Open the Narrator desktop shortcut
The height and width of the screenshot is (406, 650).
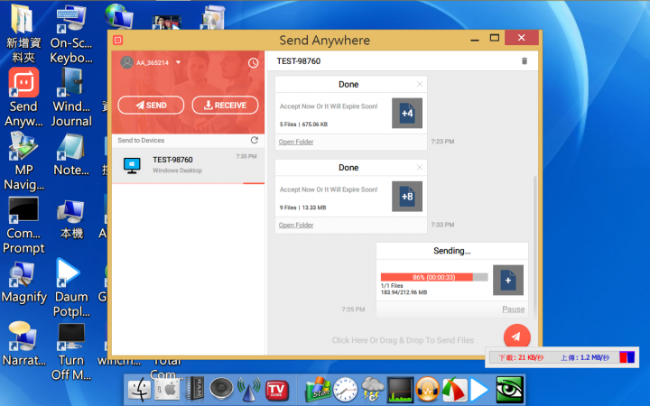point(23,344)
